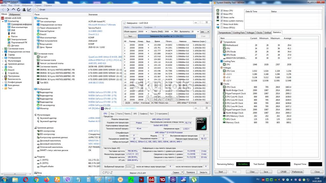Expand the Мультимедиа tree node
Image resolution: width=326 pixels, height=183 pixels.
pyautogui.click(x=3, y=61)
